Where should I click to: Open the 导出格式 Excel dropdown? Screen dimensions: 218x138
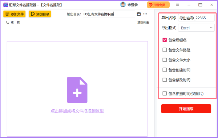[196, 28]
